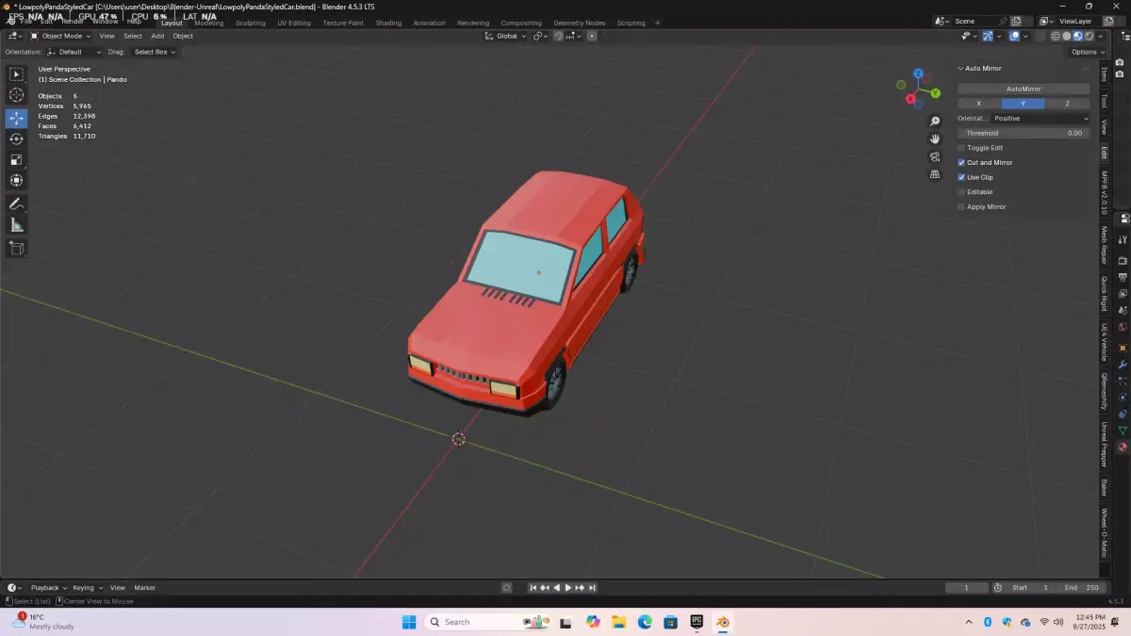Enable the Toggle Edit checkbox
1131x636 pixels.
click(961, 148)
